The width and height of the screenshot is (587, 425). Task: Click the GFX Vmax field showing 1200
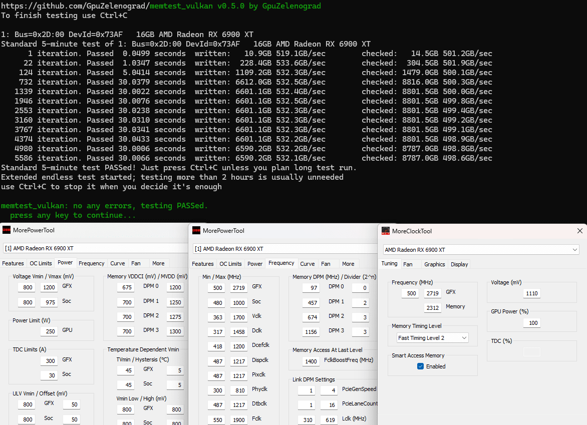[49, 287]
